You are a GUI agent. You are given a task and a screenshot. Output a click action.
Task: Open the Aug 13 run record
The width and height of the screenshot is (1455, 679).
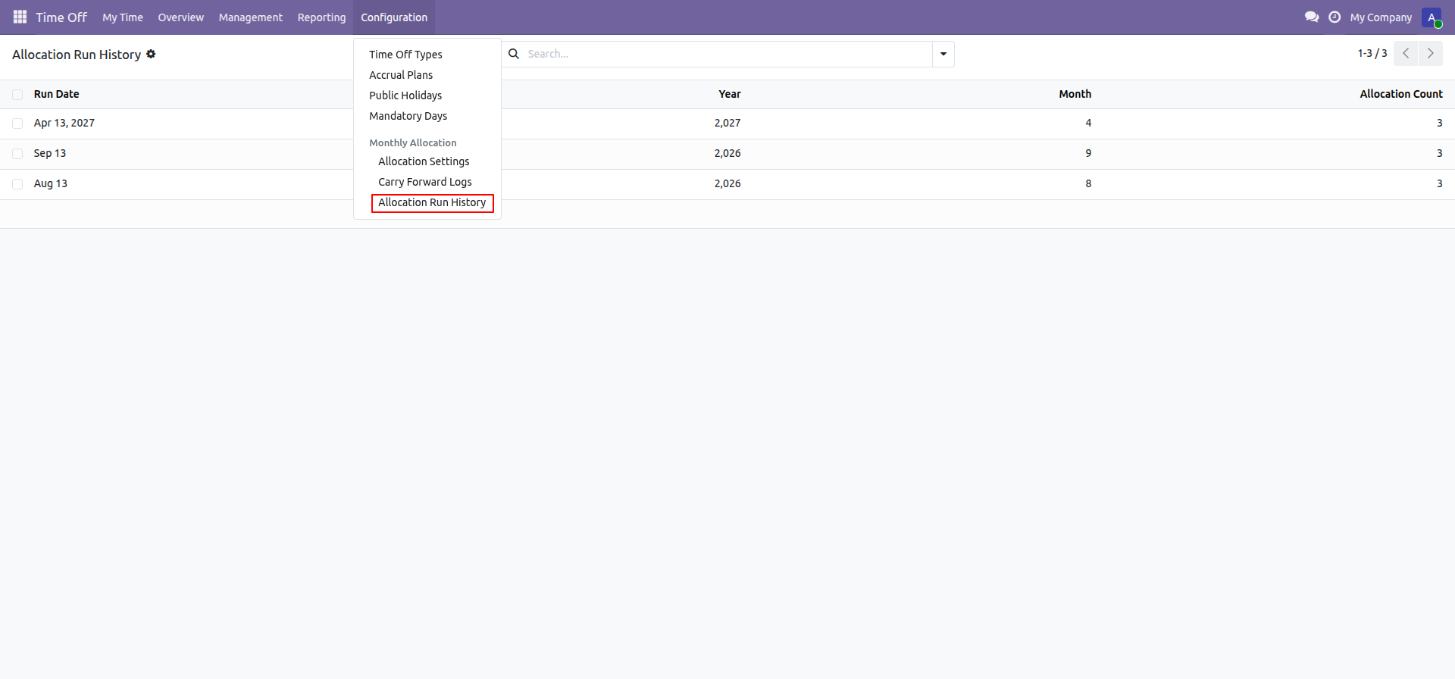(51, 183)
